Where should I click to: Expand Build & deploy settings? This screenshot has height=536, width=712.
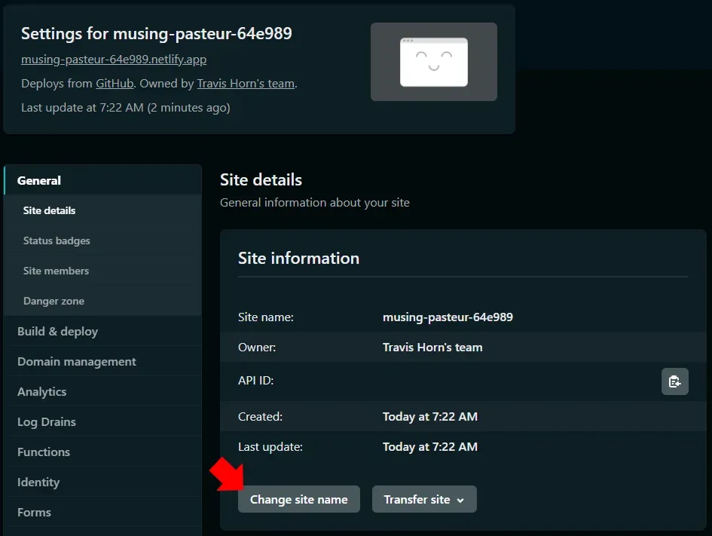[x=57, y=331]
